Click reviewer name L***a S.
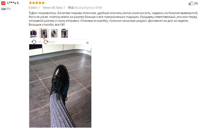Viewport: 202px width, 129px height. coord(13,3)
